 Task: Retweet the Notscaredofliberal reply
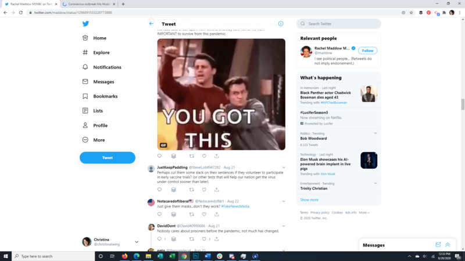[x=192, y=214]
